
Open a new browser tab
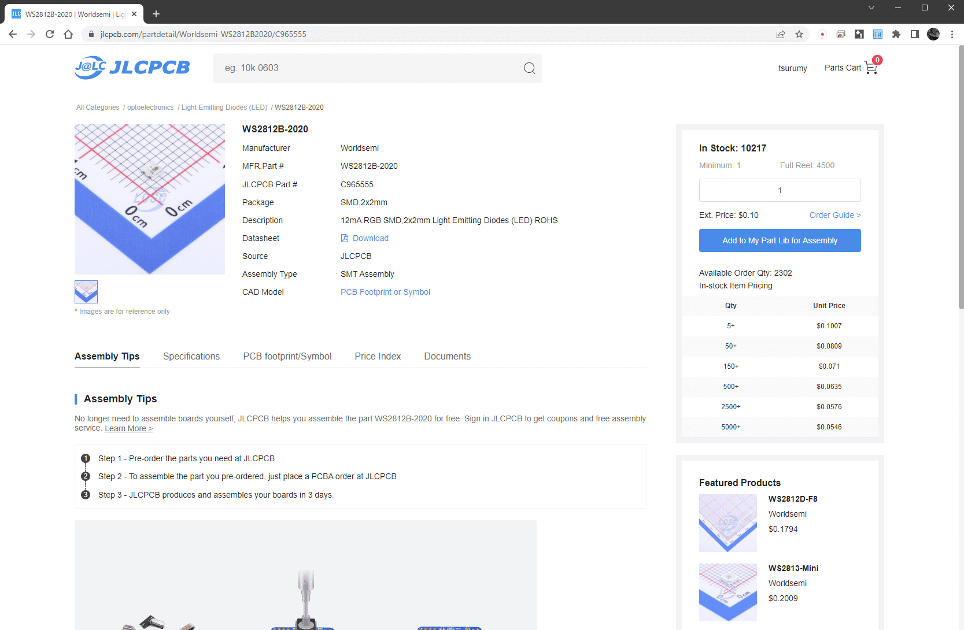156,14
